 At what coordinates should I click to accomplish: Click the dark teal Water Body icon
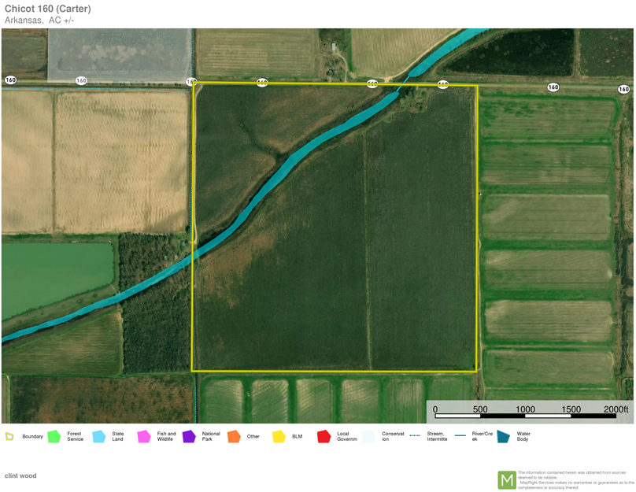503,436
